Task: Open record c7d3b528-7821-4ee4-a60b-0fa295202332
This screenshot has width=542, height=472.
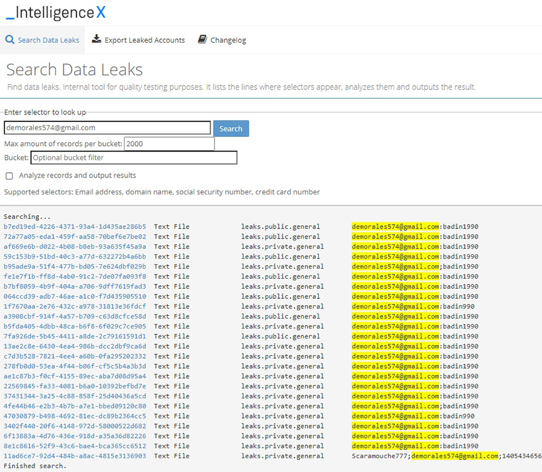Action: pos(75,356)
